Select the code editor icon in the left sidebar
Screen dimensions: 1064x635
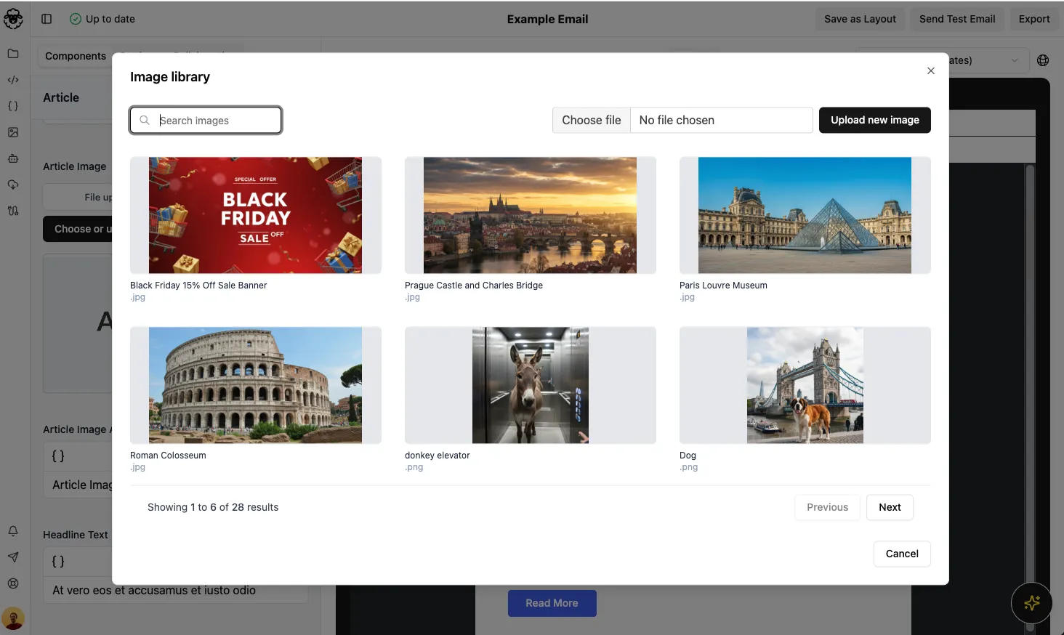pyautogui.click(x=13, y=79)
